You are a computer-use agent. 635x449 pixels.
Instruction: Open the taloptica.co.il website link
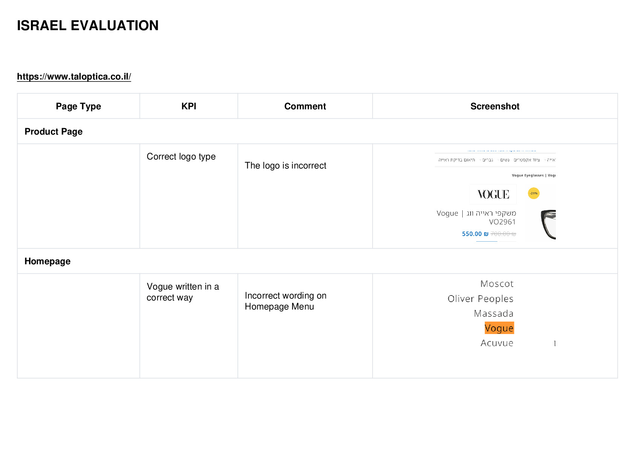click(x=74, y=77)
